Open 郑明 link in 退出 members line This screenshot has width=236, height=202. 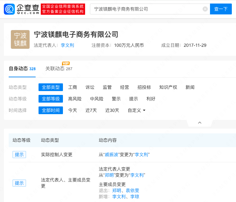click(x=117, y=190)
